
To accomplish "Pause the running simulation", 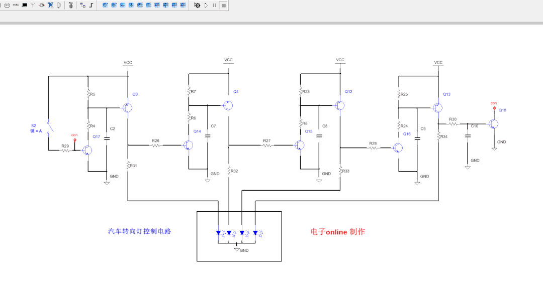I will pos(215,5).
